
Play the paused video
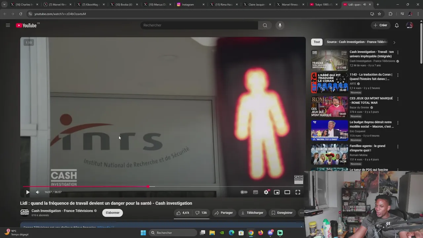pos(28,192)
